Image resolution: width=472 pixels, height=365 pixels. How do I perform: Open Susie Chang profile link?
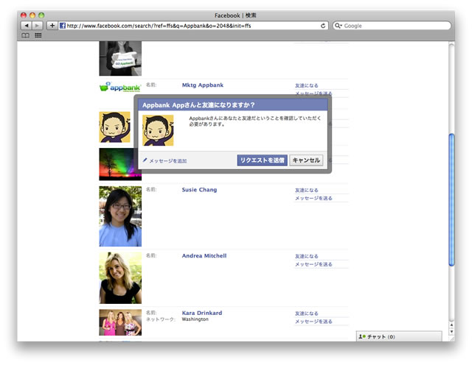click(199, 190)
